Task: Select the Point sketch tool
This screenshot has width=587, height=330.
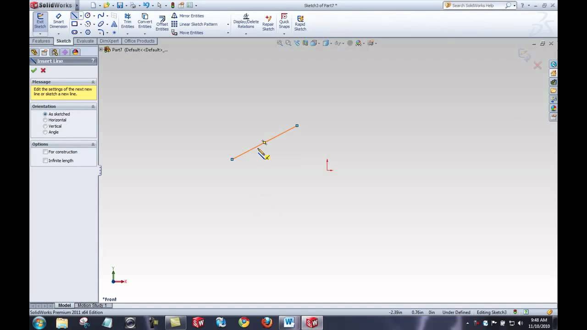Action: coord(114,33)
